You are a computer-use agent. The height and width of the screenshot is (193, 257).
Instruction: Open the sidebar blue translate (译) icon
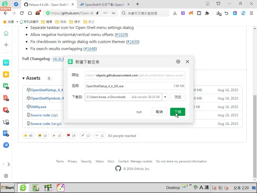(6, 145)
